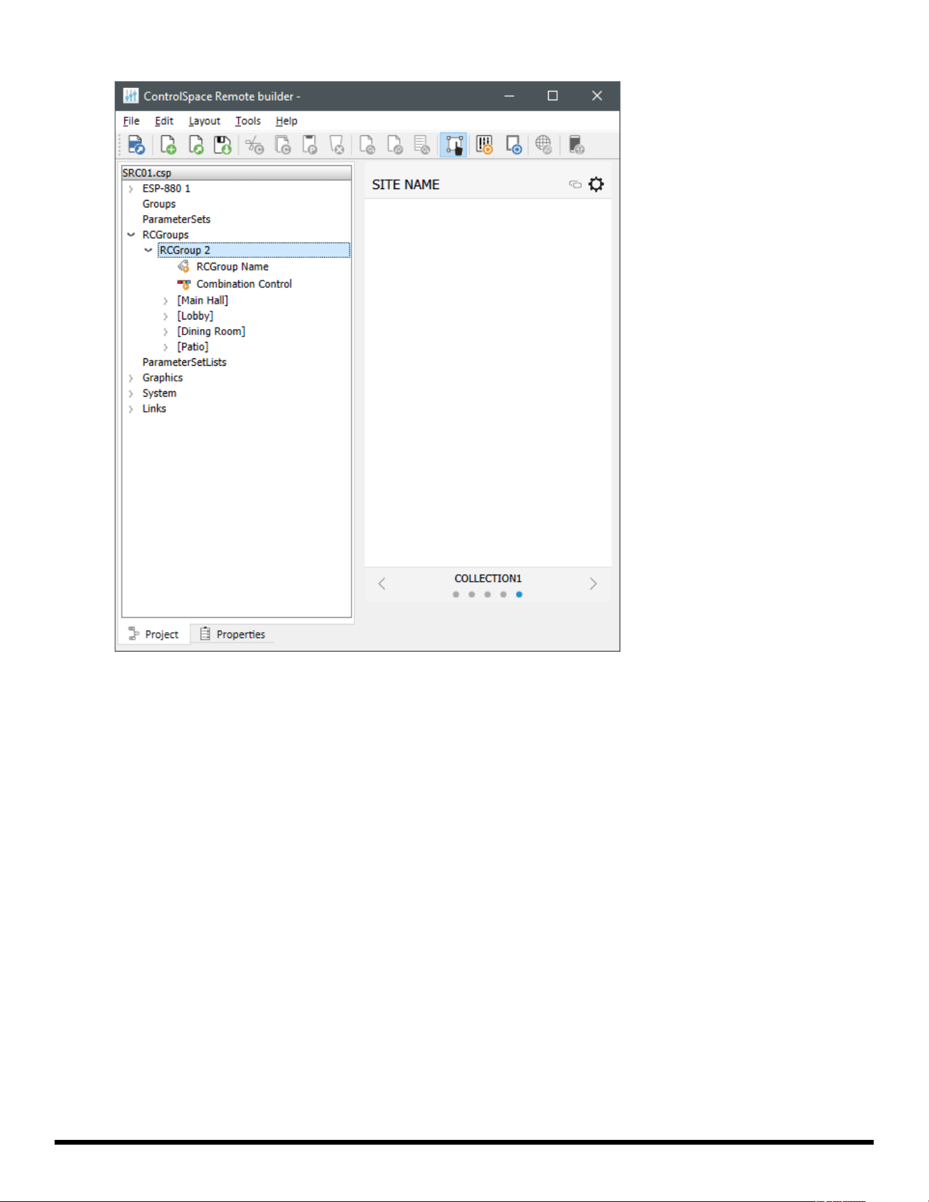
Task: Select the first collection page dot
Action: (x=456, y=595)
